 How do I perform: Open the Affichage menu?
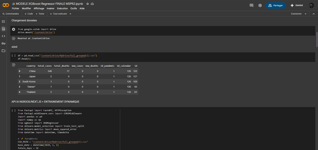click(x=39, y=8)
